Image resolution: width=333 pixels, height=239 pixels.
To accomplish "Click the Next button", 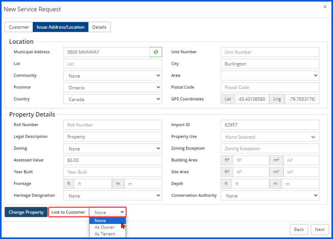I will [x=320, y=230].
